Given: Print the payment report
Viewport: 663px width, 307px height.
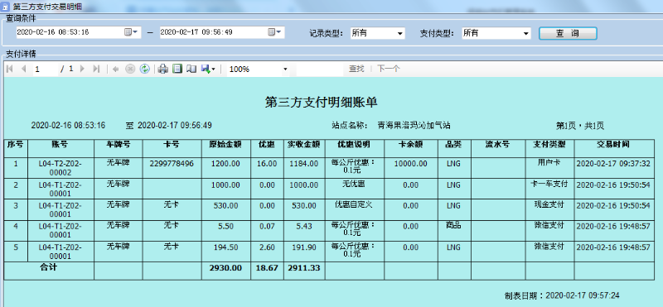Looking at the screenshot, I should click(x=163, y=69).
